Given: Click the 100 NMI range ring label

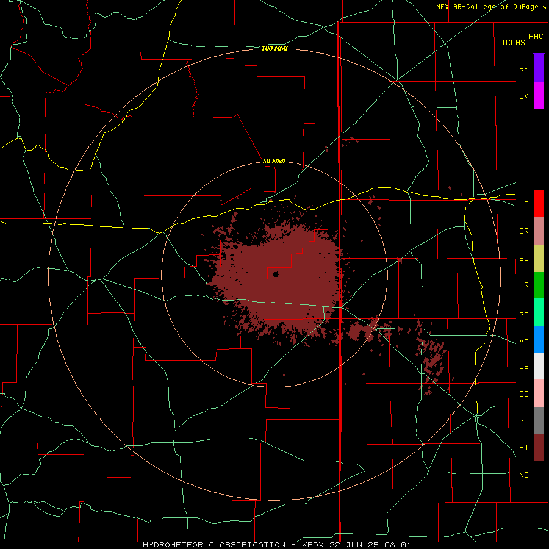Looking at the screenshot, I should (274, 48).
